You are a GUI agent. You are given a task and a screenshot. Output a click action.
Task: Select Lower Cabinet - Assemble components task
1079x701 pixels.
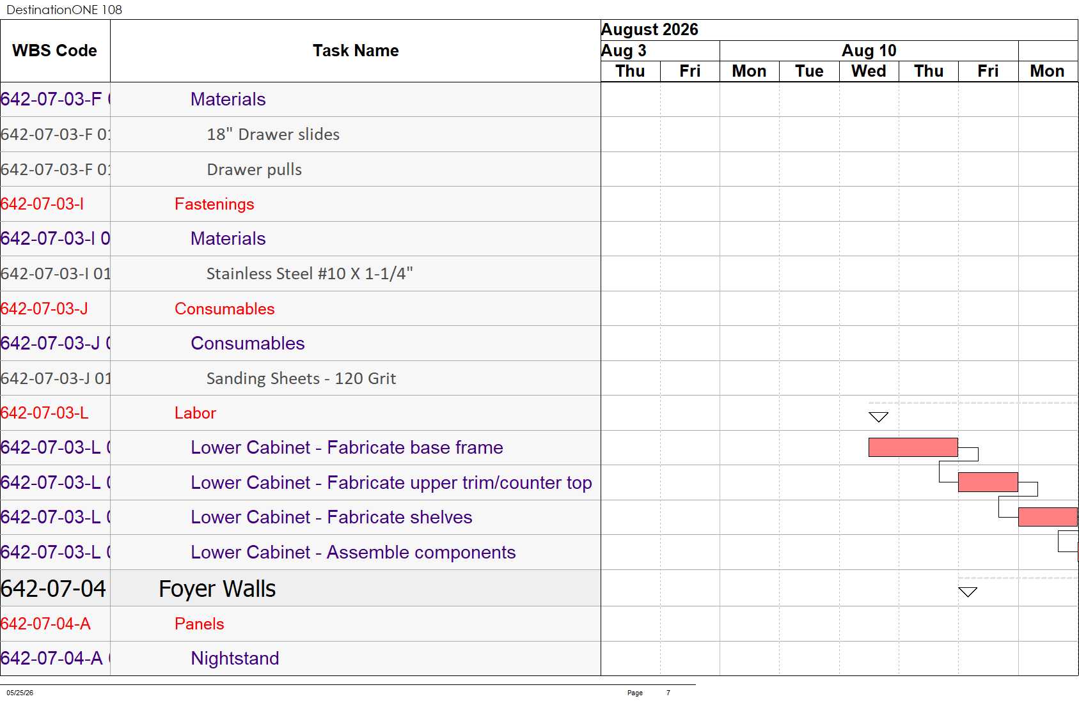(353, 552)
